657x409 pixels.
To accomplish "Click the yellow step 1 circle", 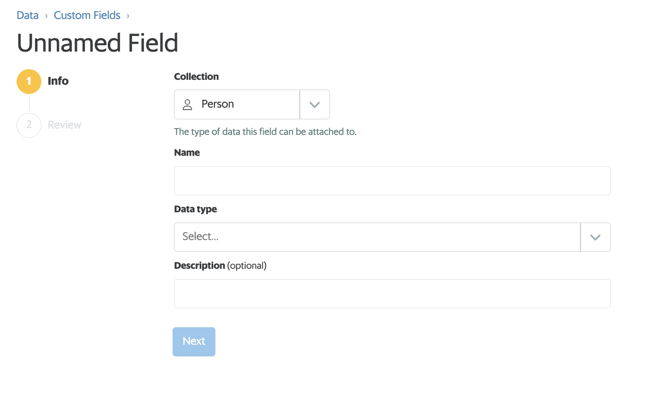I will 29,81.
